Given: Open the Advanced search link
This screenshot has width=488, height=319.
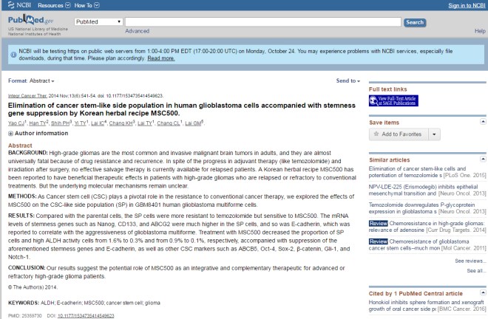Looking at the screenshot, I should pos(138,31).
